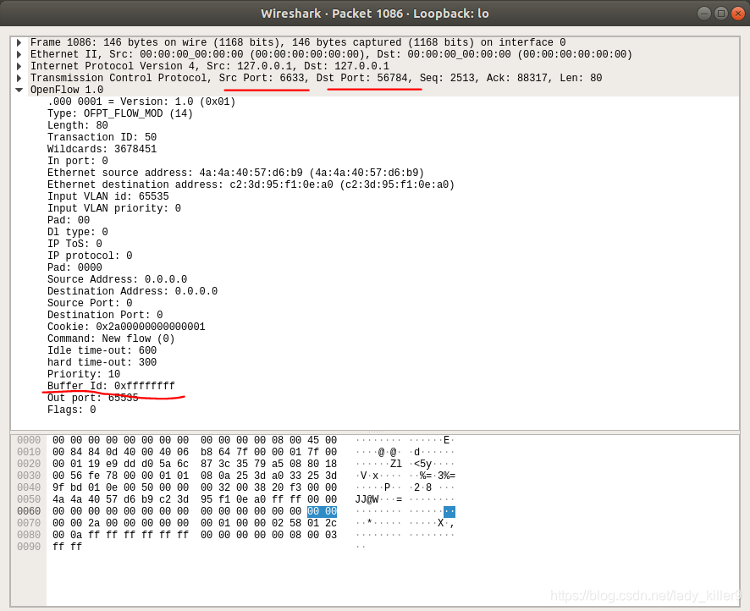
Task: Select the Source Port: 0 field
Action: 90,303
